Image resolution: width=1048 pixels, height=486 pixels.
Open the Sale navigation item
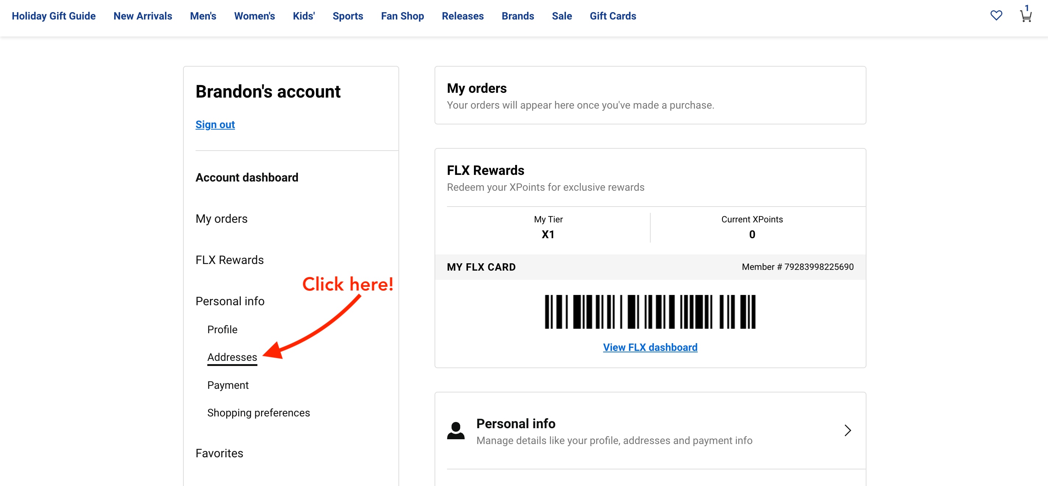[562, 16]
